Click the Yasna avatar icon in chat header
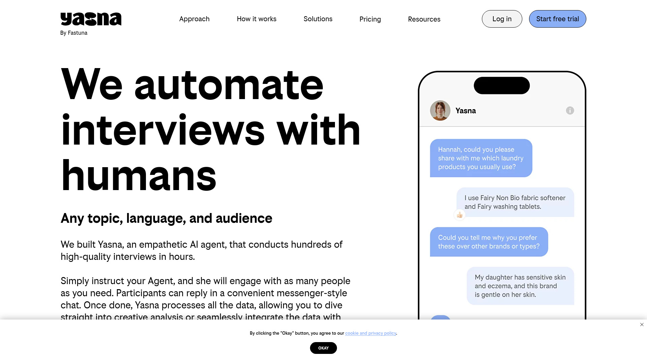 [x=440, y=110]
